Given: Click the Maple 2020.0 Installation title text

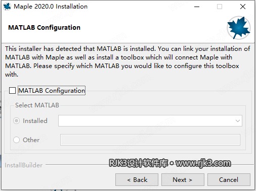Looking at the screenshot, I should tap(51, 7).
